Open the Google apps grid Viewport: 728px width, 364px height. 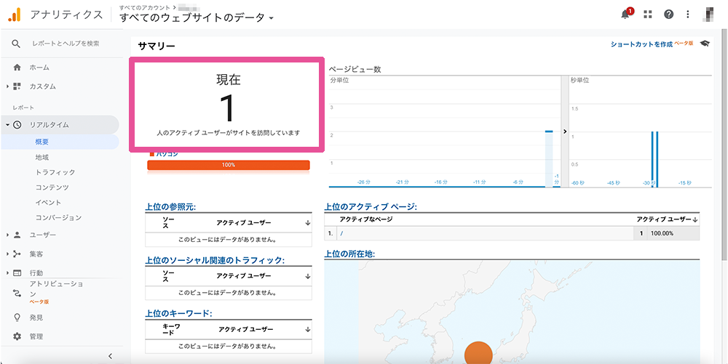[x=648, y=15]
